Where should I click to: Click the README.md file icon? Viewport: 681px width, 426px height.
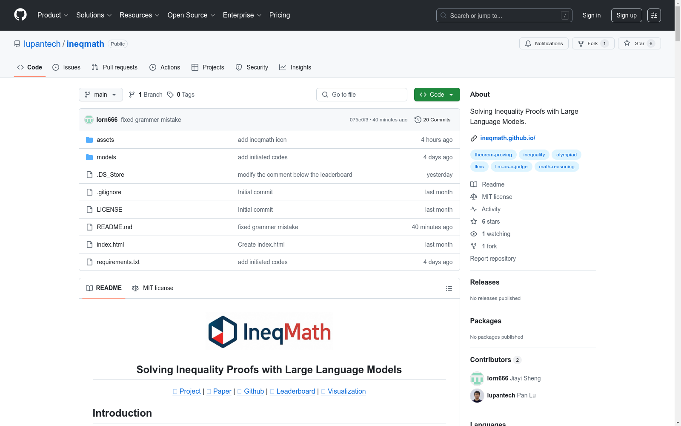pyautogui.click(x=89, y=227)
